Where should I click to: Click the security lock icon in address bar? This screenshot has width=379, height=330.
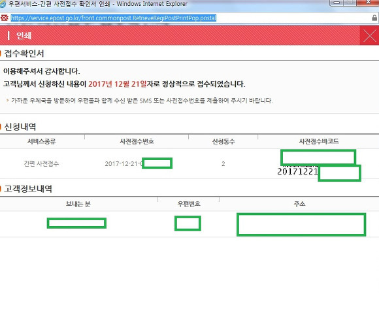tap(374, 18)
